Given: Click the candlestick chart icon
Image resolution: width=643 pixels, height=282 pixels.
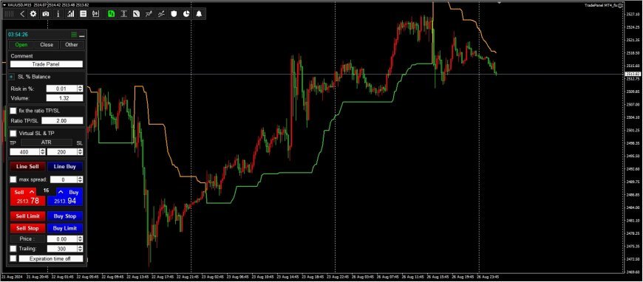Looking at the screenshot, I should 96,14.
